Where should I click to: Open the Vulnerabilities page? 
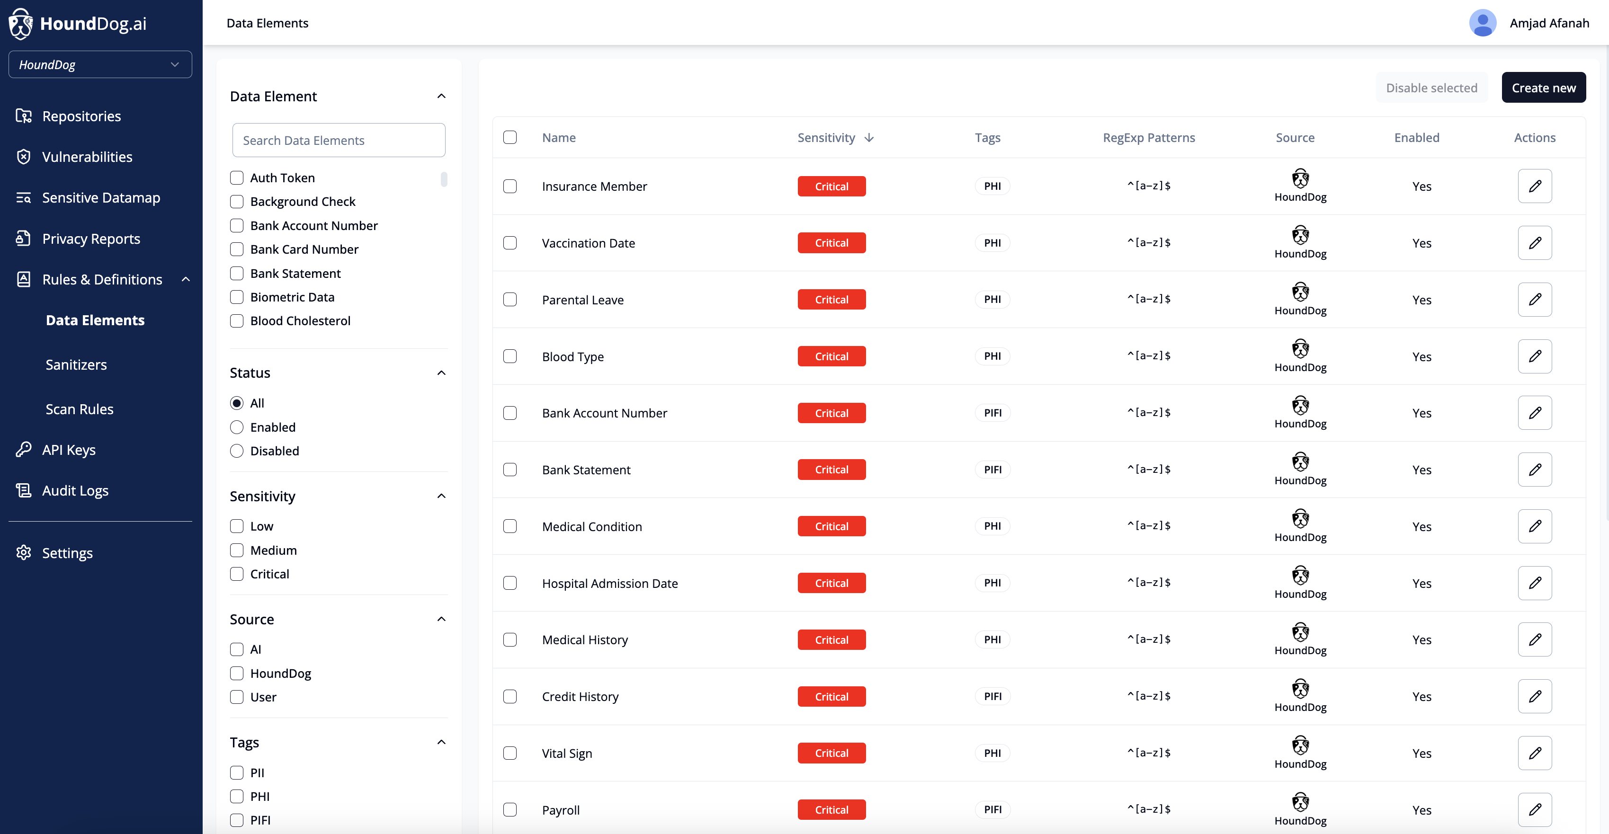point(87,157)
